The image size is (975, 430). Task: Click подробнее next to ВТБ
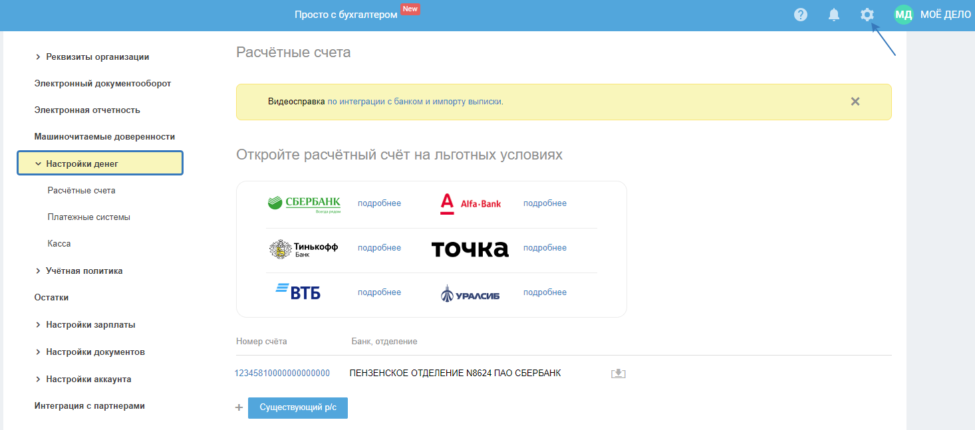pos(379,292)
